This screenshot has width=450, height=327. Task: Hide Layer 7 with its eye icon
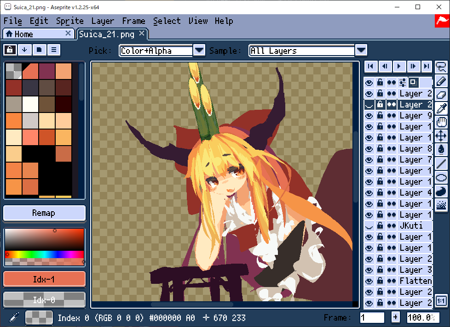point(369,160)
